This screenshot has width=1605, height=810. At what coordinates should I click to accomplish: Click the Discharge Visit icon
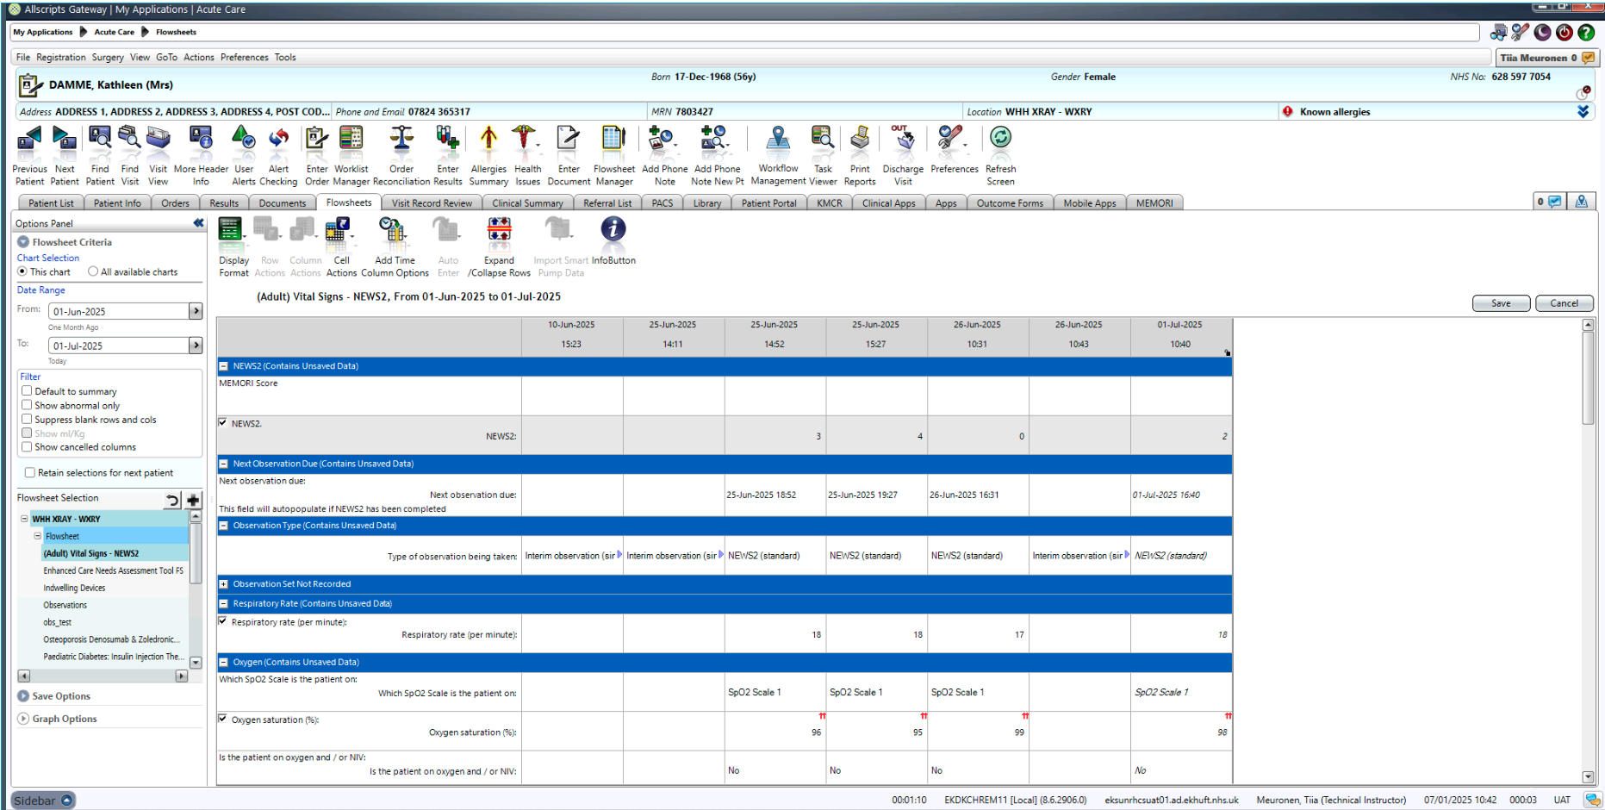coord(903,139)
